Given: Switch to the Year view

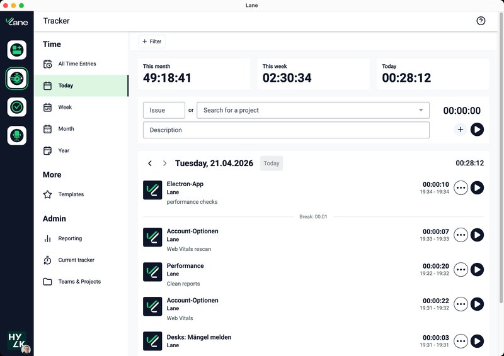Looking at the screenshot, I should pos(81,150).
